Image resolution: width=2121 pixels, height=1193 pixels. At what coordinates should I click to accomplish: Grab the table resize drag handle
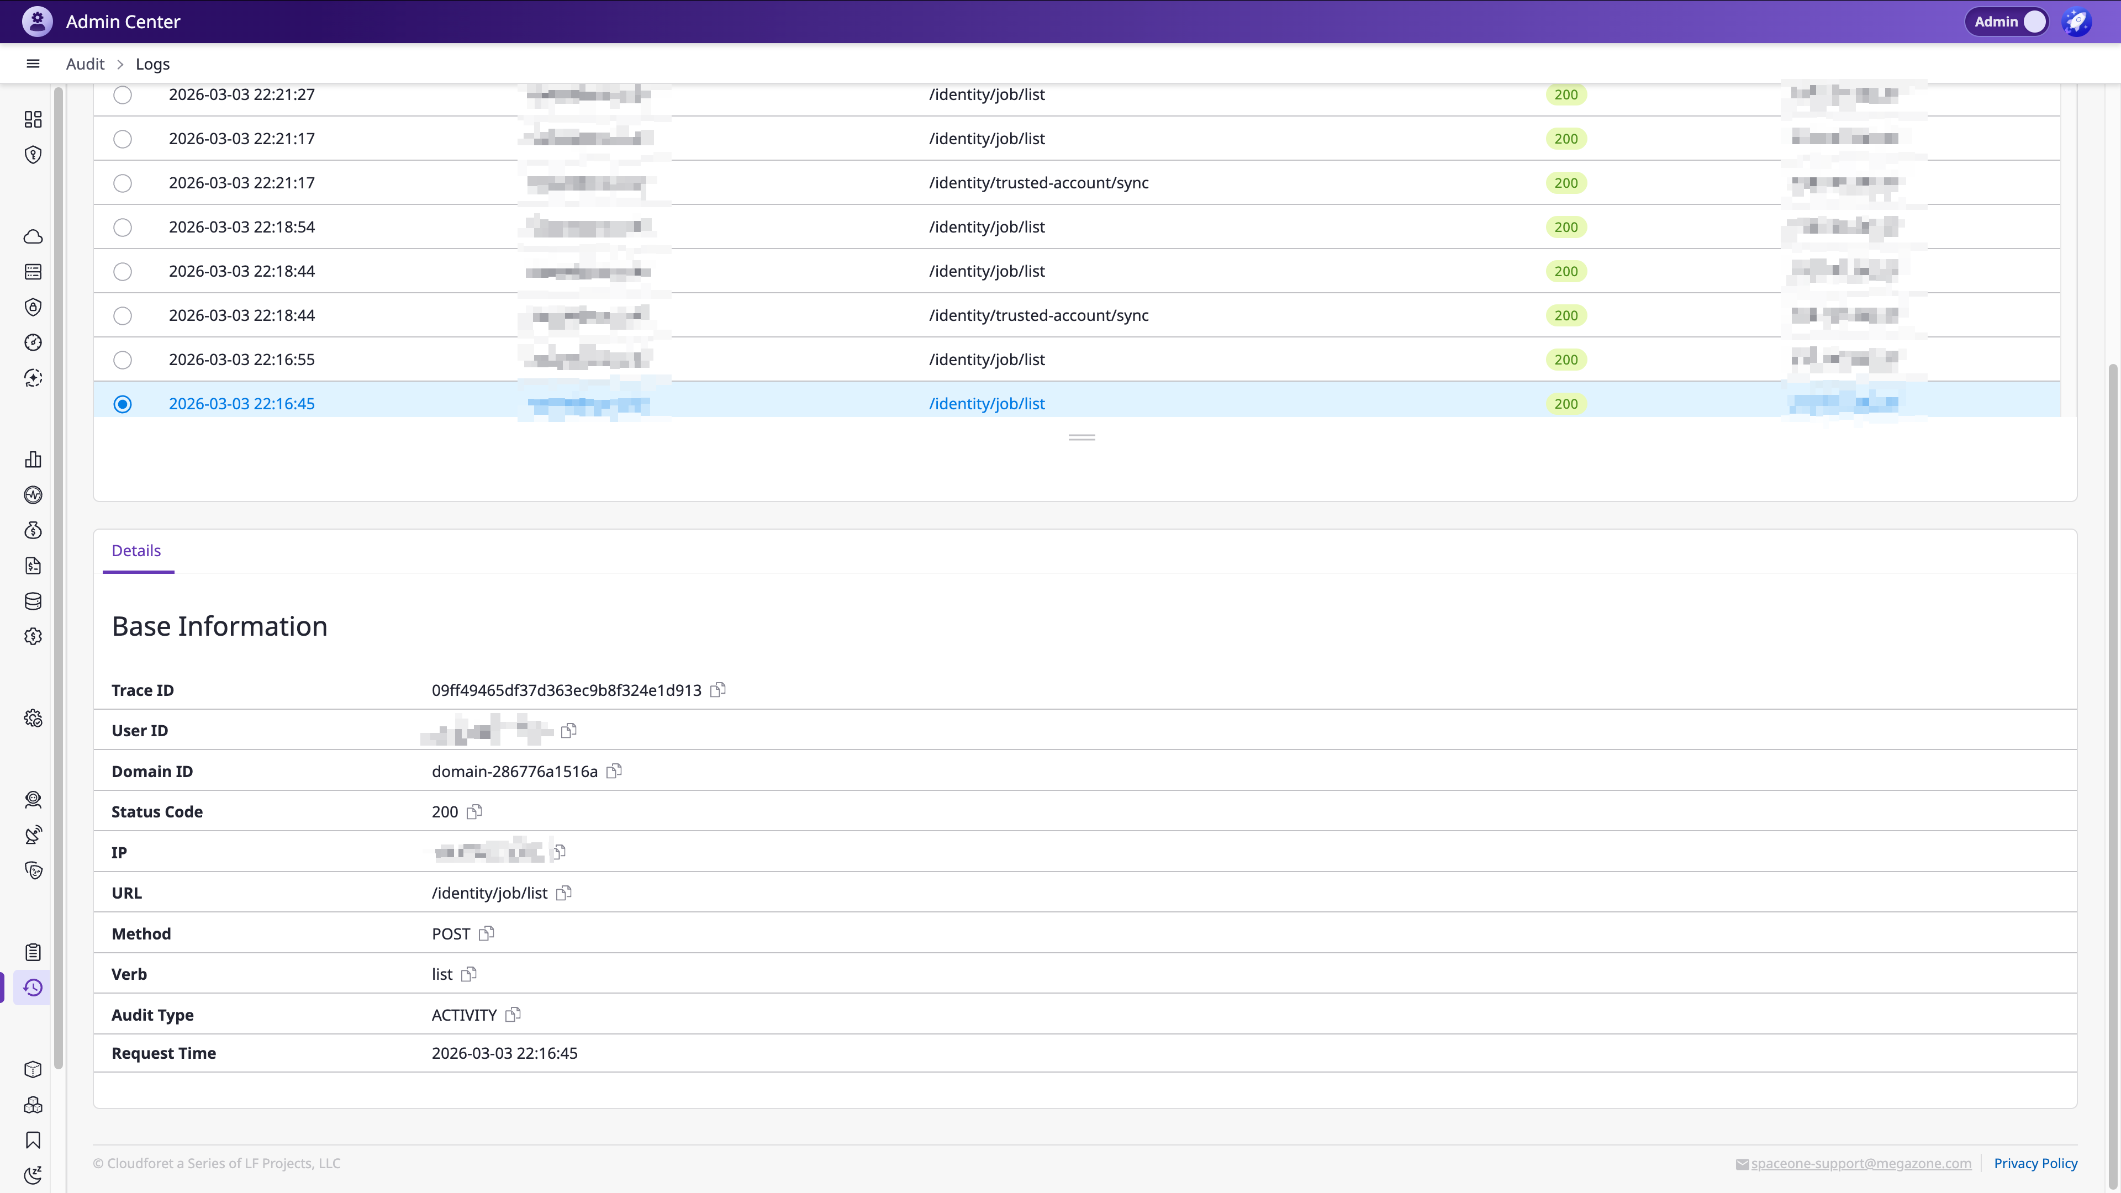pos(1081,437)
